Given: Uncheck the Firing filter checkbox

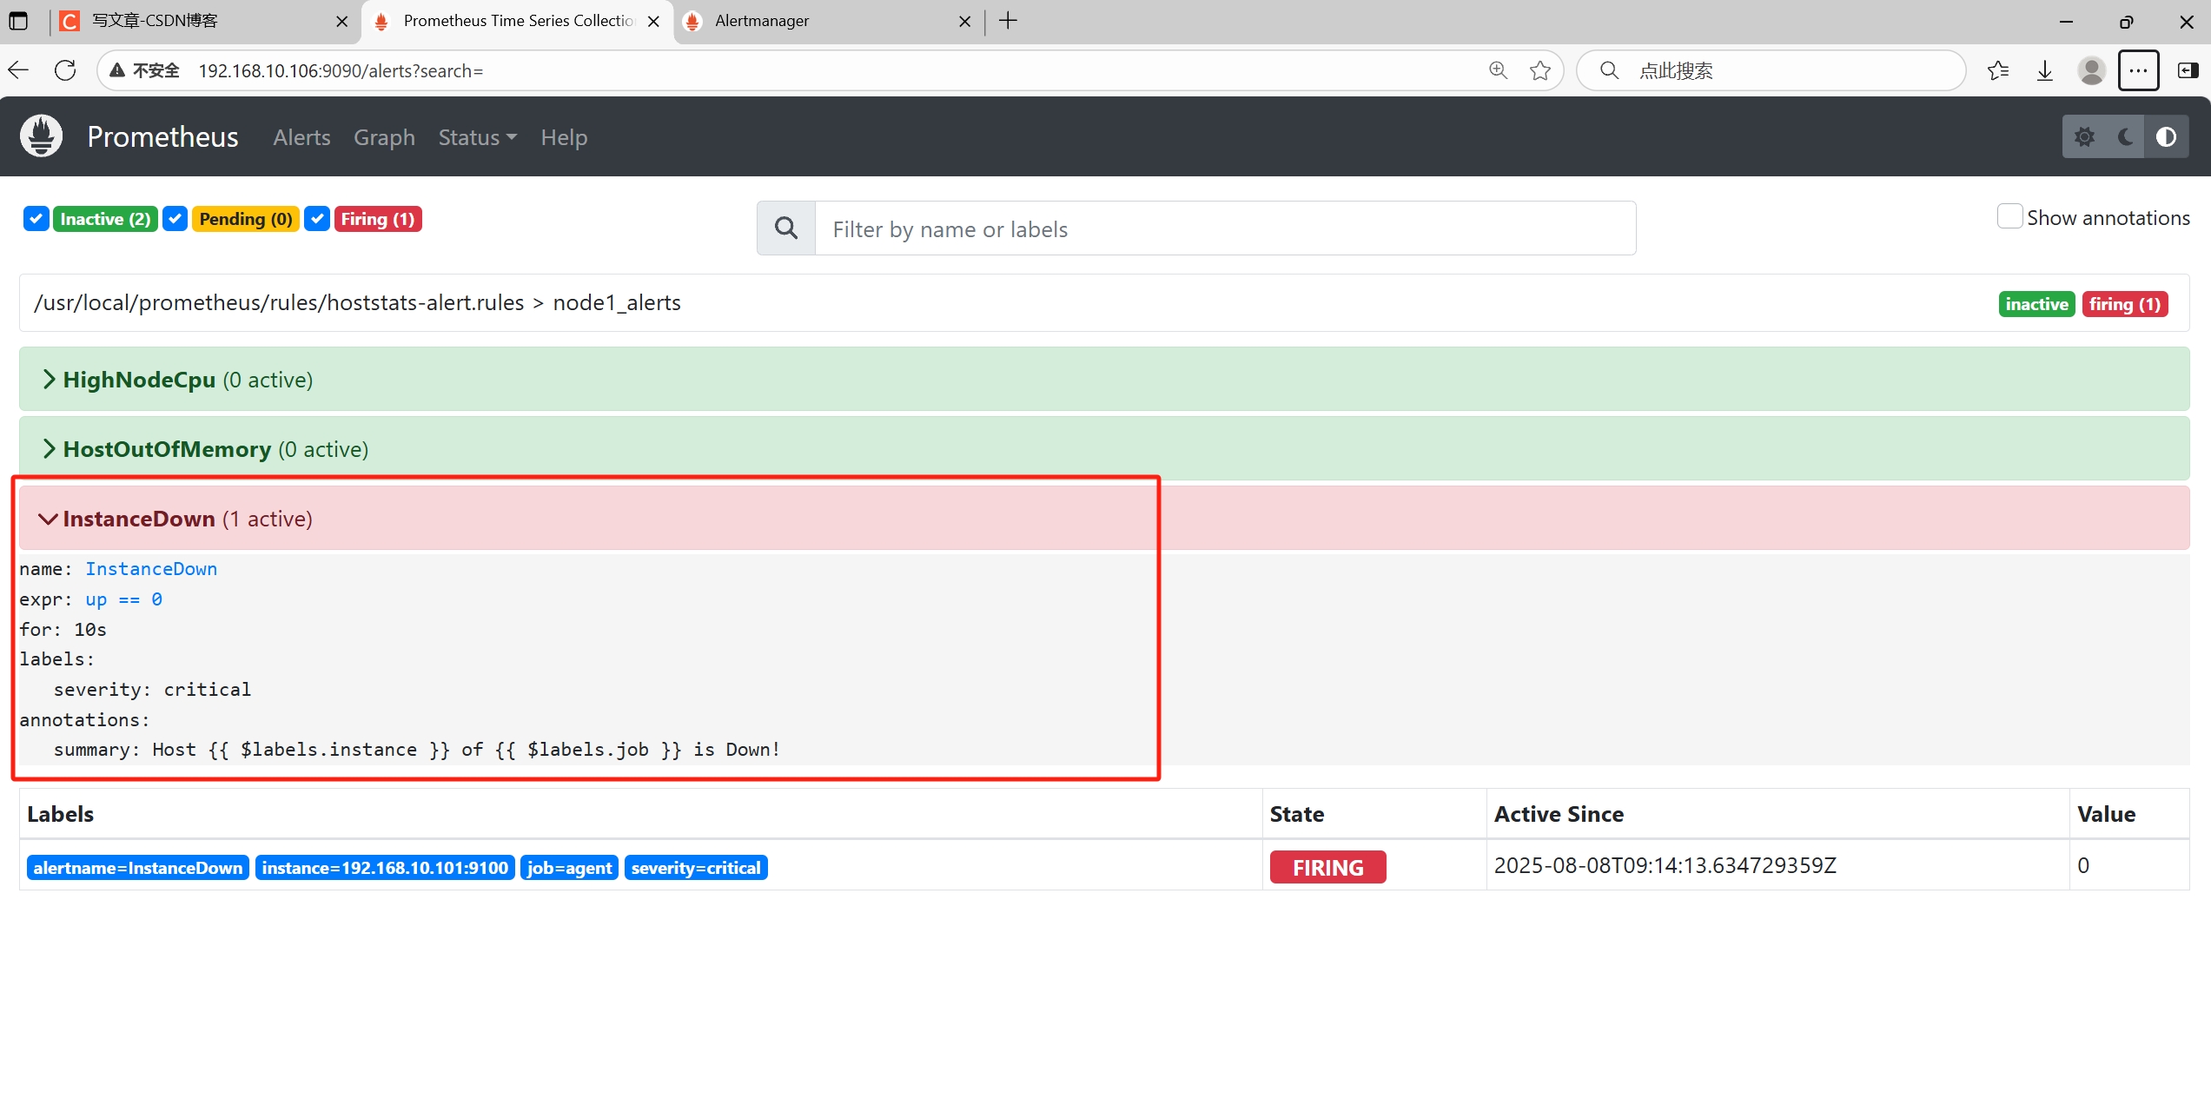Looking at the screenshot, I should [317, 219].
